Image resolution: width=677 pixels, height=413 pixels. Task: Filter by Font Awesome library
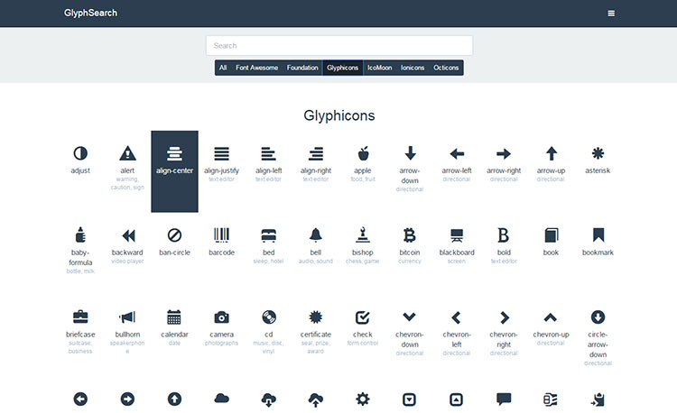(x=257, y=68)
